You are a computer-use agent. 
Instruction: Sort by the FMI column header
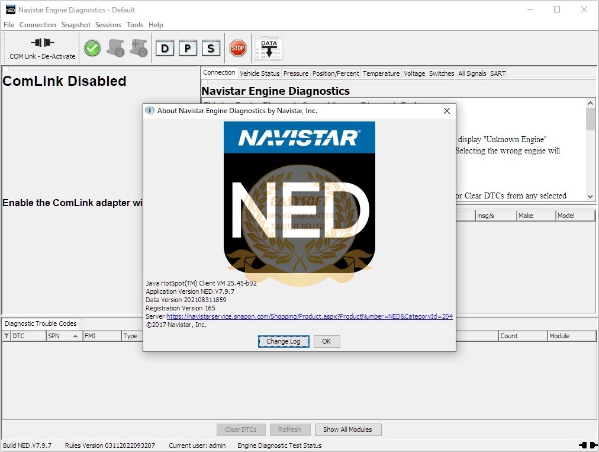coord(102,336)
